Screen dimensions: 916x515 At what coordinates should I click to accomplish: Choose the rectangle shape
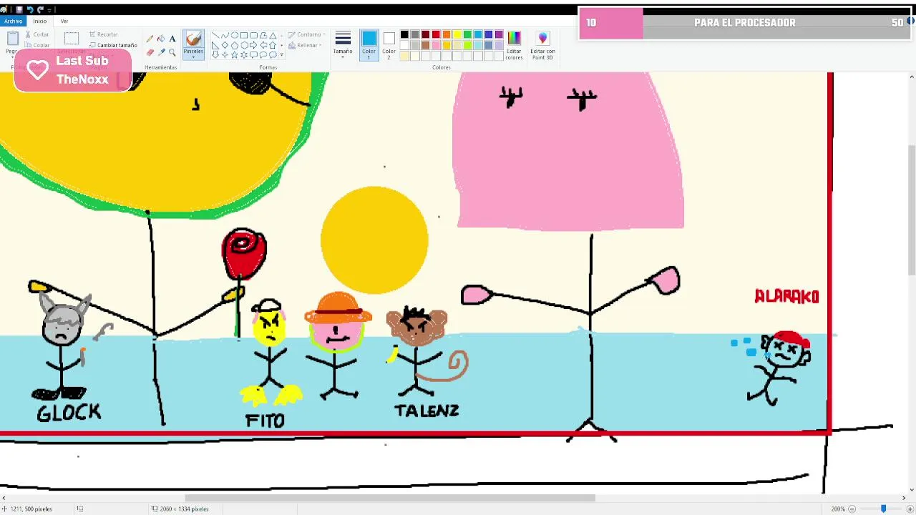click(244, 35)
